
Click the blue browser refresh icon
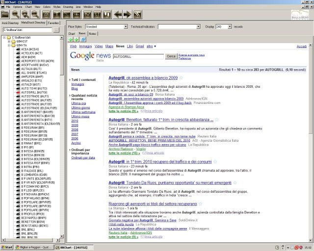[83, 39]
